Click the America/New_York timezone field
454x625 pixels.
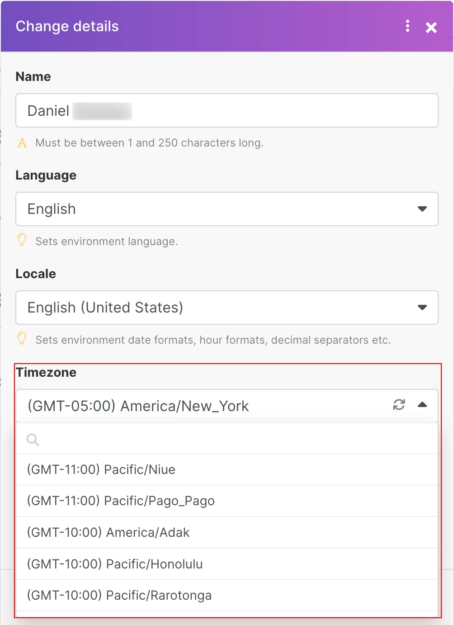(x=227, y=406)
